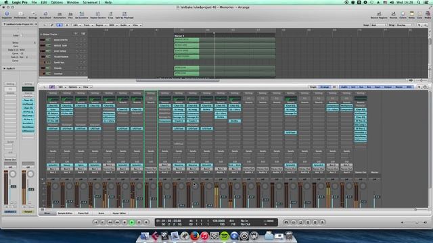This screenshot has width=433, height=243.
Task: Click the Crop toolbar icon
Action: 110,13
